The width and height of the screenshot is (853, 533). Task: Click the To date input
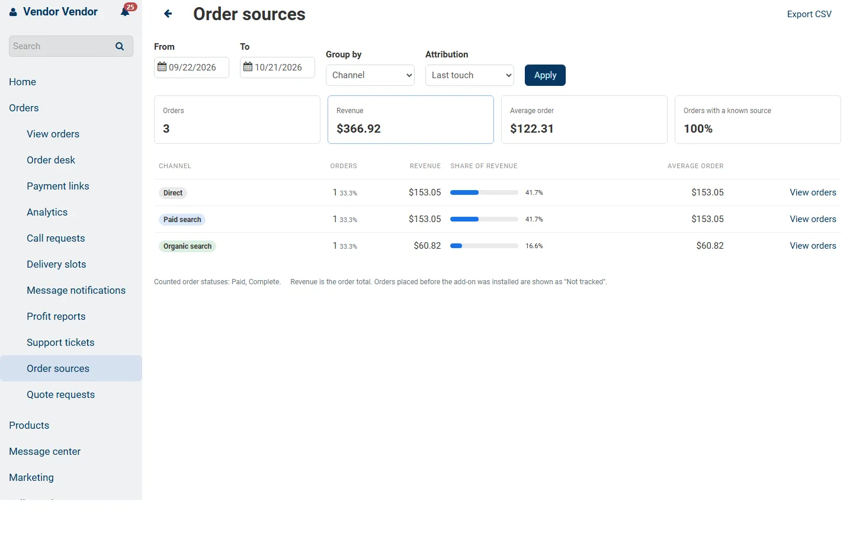[277, 68]
